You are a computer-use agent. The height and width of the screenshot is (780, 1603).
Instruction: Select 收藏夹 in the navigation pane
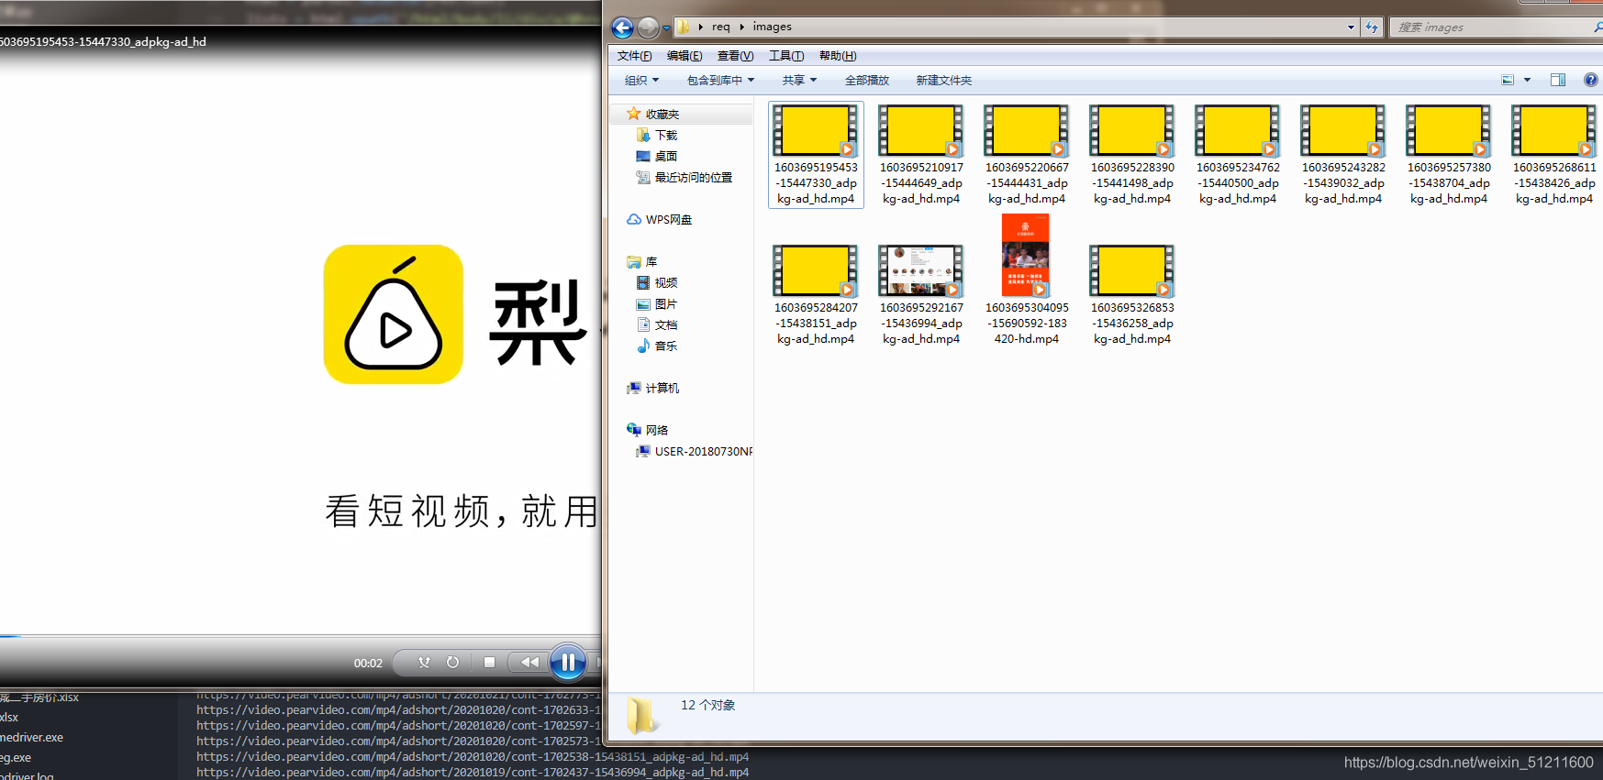[681, 115]
